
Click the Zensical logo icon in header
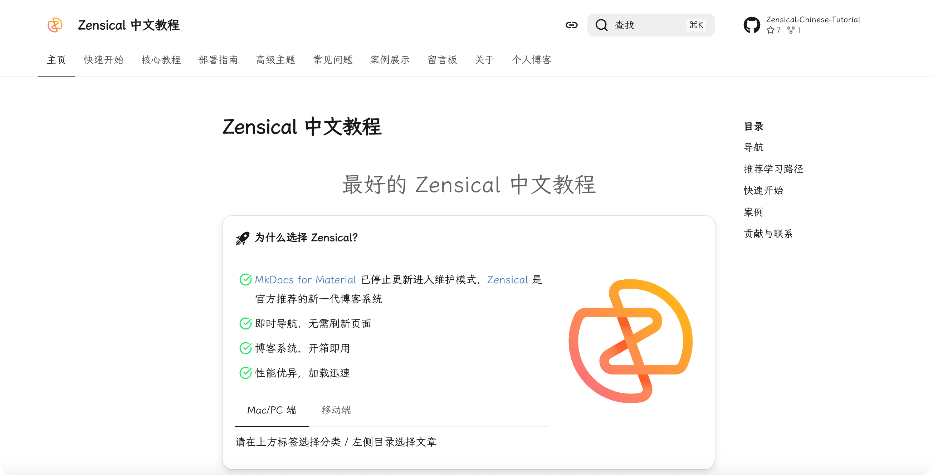(55, 25)
